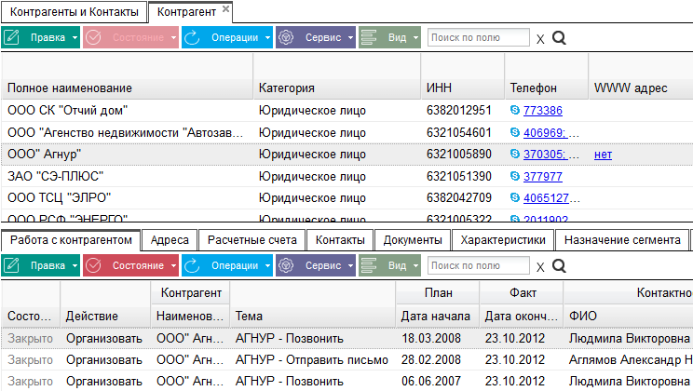Viewport: 693px width, 391px height.
Task: Open the top Состояние dropdown arrow
Action: pyautogui.click(x=173, y=38)
